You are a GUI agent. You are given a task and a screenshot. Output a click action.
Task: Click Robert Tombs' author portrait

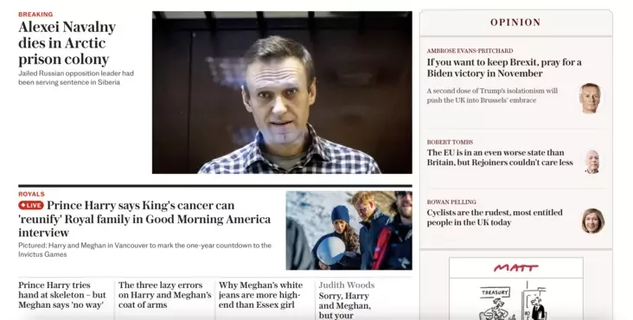click(592, 162)
